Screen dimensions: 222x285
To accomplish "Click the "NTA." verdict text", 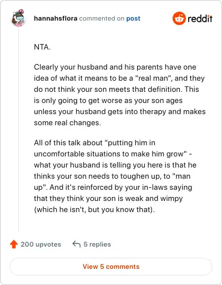I will [x=42, y=47].
